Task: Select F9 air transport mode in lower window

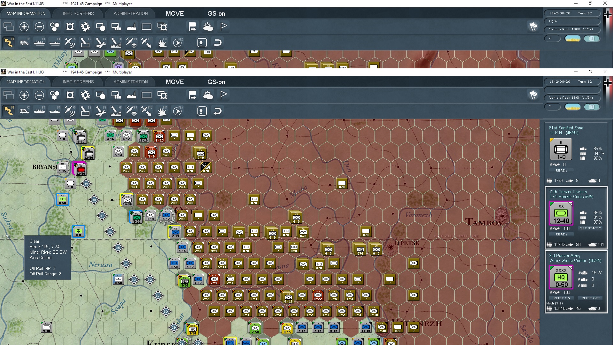Action: 131,111
